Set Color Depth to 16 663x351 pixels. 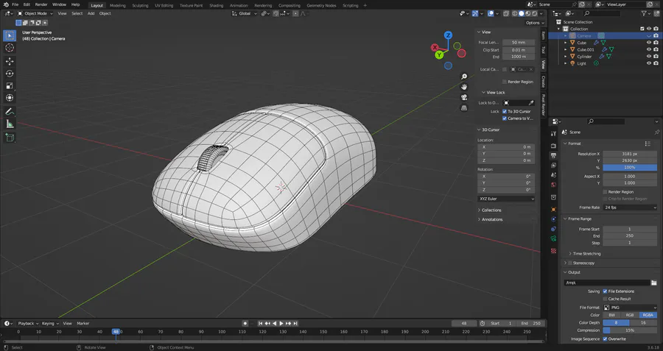pyautogui.click(x=643, y=322)
